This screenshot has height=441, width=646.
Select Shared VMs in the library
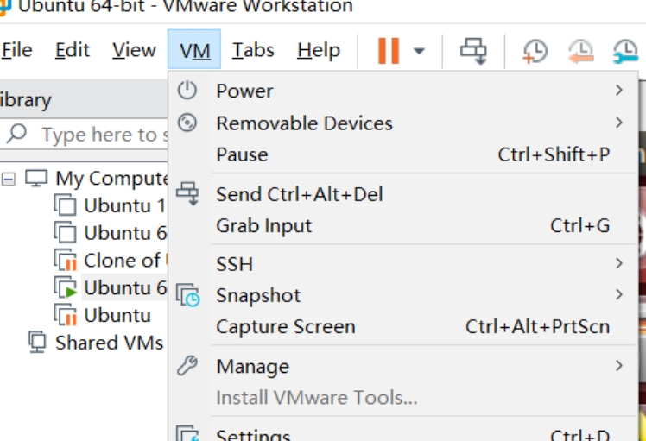coord(109,343)
